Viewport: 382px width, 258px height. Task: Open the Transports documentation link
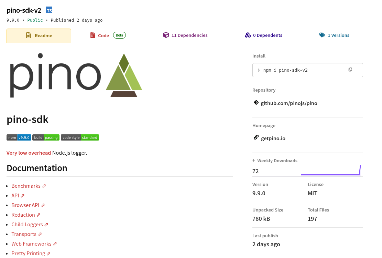[24, 234]
